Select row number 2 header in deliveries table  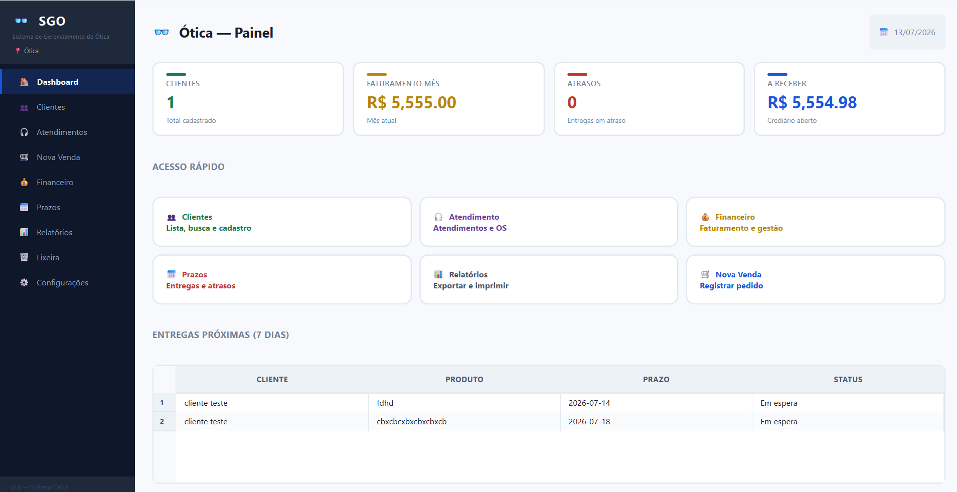pyautogui.click(x=164, y=422)
